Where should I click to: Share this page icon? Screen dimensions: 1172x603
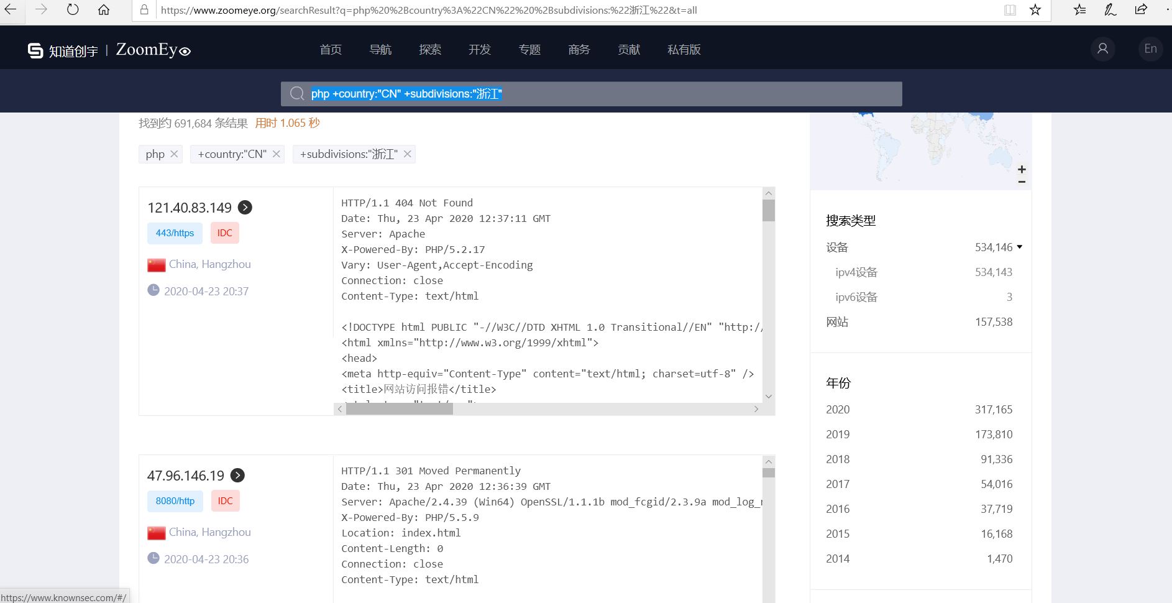tap(1141, 9)
